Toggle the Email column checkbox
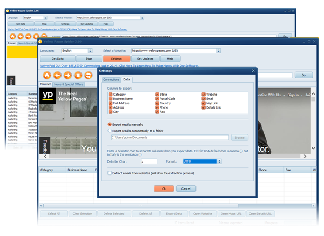 204,99
